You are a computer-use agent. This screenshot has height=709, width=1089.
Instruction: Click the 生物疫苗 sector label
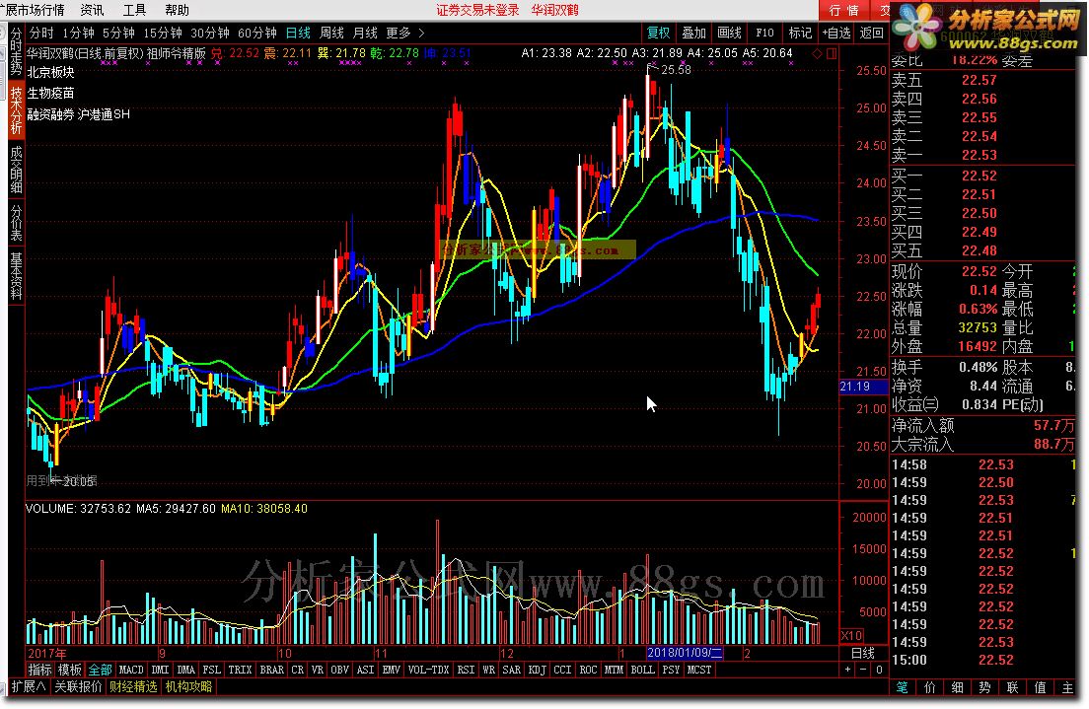point(50,93)
